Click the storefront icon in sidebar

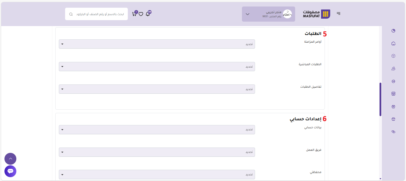393,94
